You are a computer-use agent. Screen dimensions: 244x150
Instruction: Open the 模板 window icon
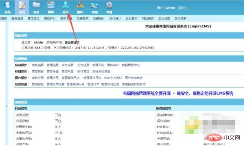point(51,8)
